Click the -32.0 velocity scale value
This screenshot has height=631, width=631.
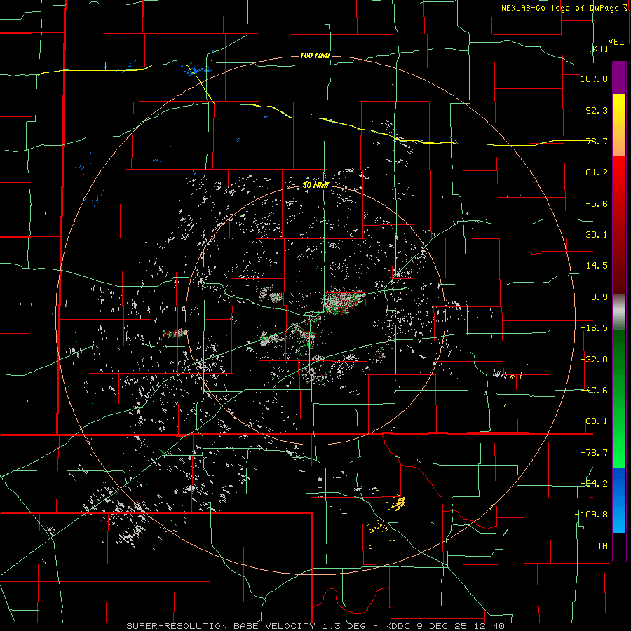coord(594,360)
